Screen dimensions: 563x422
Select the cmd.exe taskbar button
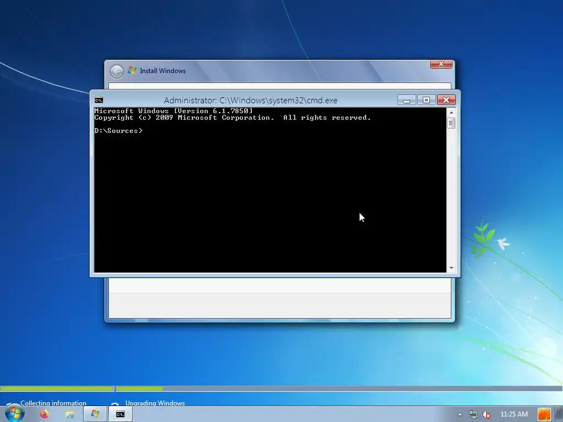120,414
